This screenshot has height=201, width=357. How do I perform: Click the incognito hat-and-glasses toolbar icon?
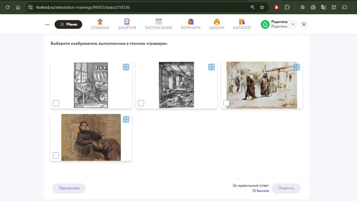tap(303, 7)
